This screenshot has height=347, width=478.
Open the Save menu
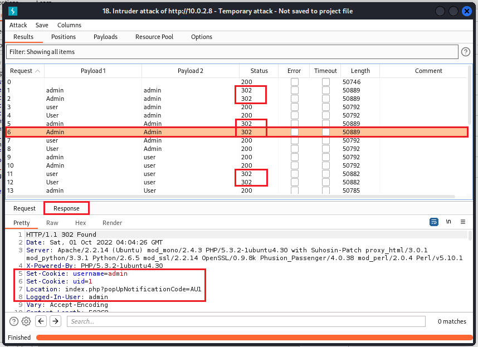[42, 25]
